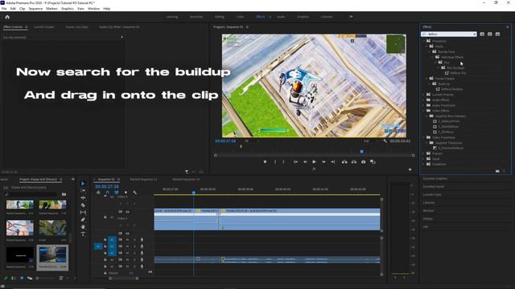Image resolution: width=515 pixels, height=289 pixels.
Task: Toggle V2 track output eye
Action: pyautogui.click(x=127, y=212)
